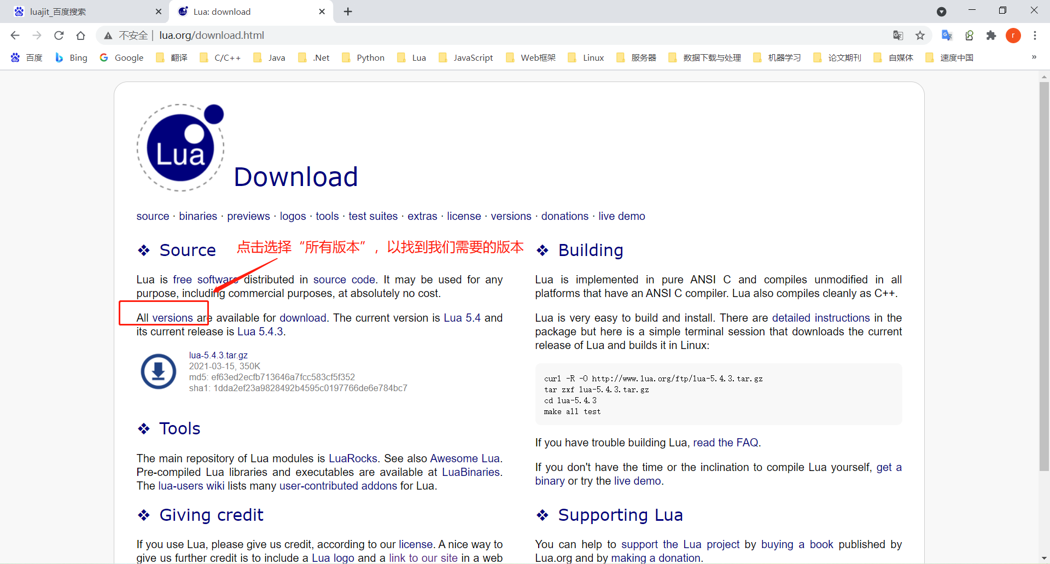Open the Chrome three-dot menu
The width and height of the screenshot is (1050, 564).
(x=1035, y=35)
